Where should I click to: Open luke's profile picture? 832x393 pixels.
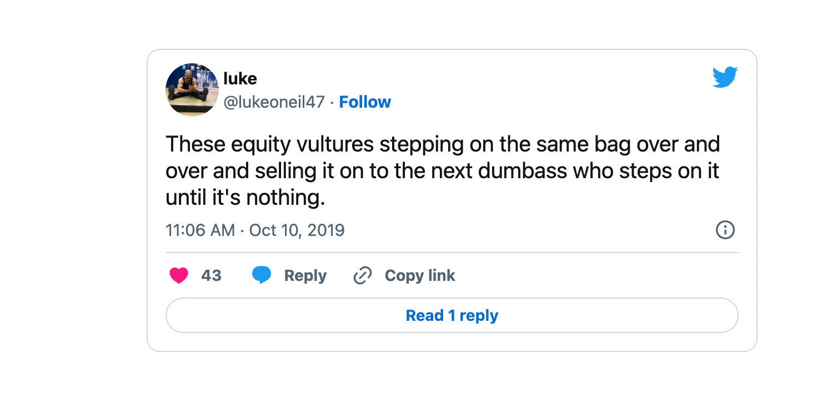[192, 89]
